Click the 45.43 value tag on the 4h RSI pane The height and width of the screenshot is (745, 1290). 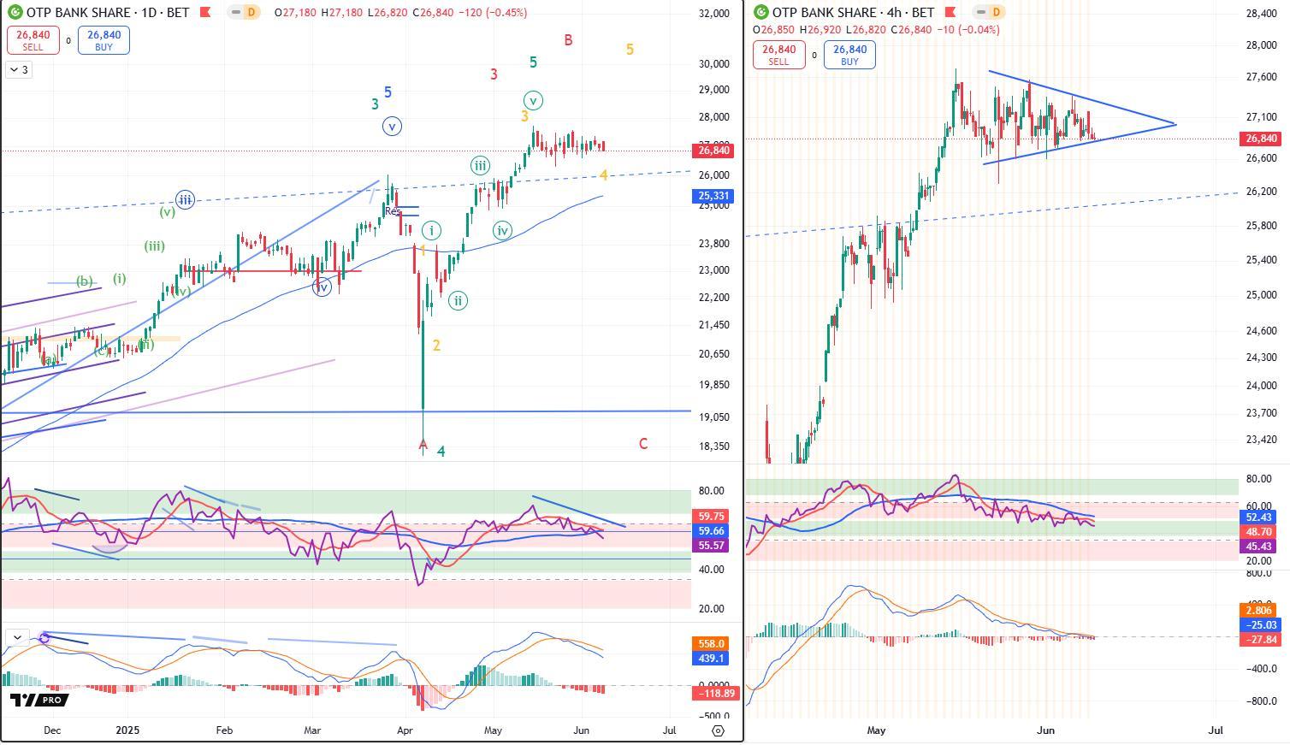point(1258,547)
